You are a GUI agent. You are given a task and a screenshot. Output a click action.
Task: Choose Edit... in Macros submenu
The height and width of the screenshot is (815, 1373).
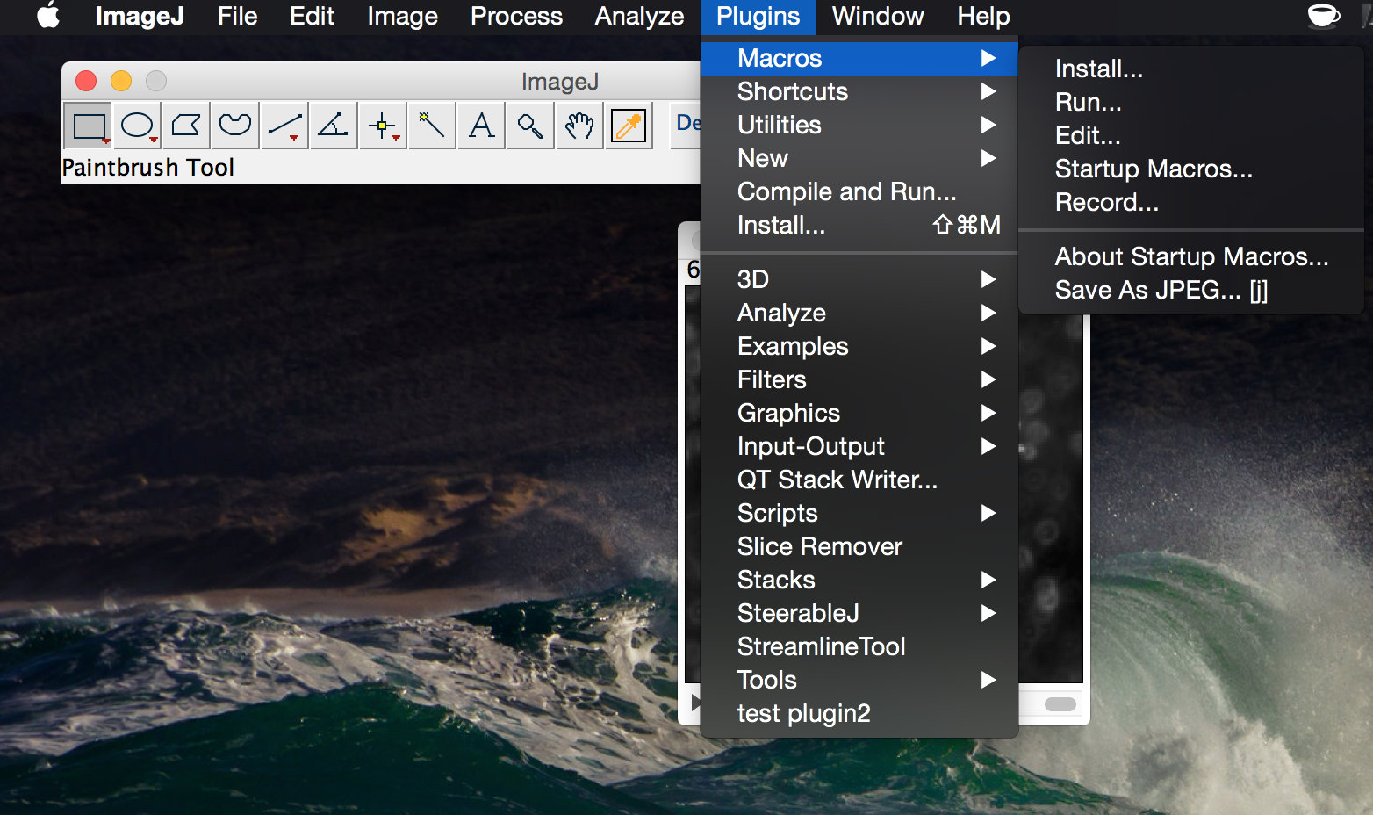tap(1191, 135)
